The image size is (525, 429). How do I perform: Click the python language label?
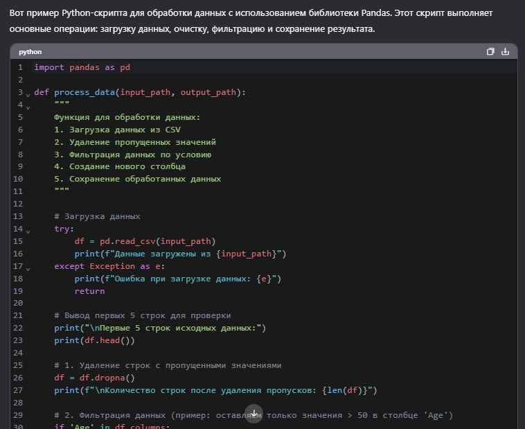tap(30, 52)
